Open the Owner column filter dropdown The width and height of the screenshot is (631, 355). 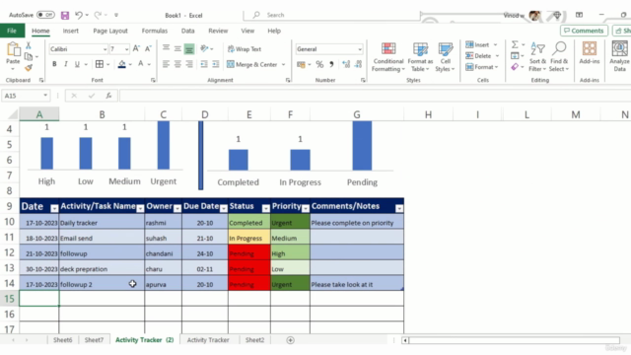177,208
